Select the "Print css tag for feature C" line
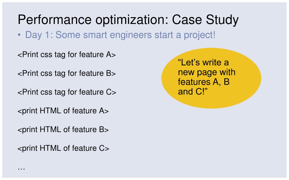 coord(67,92)
